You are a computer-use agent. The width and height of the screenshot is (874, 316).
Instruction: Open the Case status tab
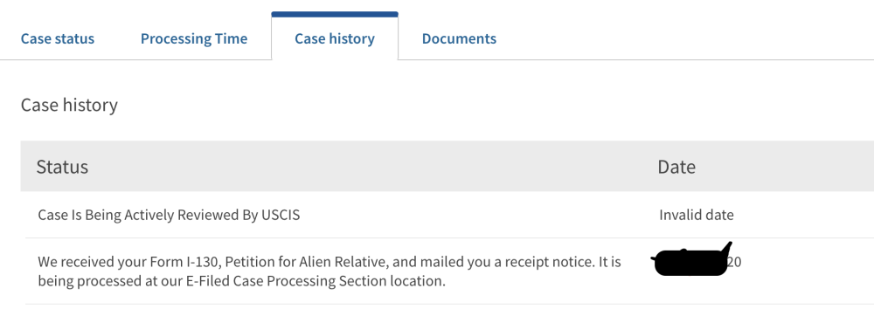pyautogui.click(x=58, y=39)
